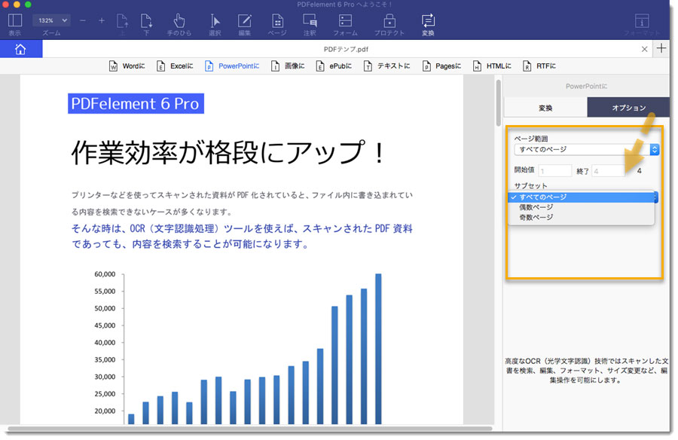This screenshot has height=440, width=678.
Task: Convert to テキスト text format
Action: click(386, 66)
